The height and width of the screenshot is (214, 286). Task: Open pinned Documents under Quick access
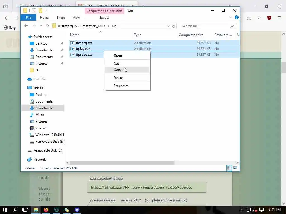point(44,57)
